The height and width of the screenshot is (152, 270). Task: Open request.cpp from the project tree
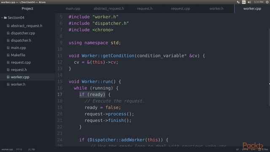pyautogui.click(x=21, y=62)
